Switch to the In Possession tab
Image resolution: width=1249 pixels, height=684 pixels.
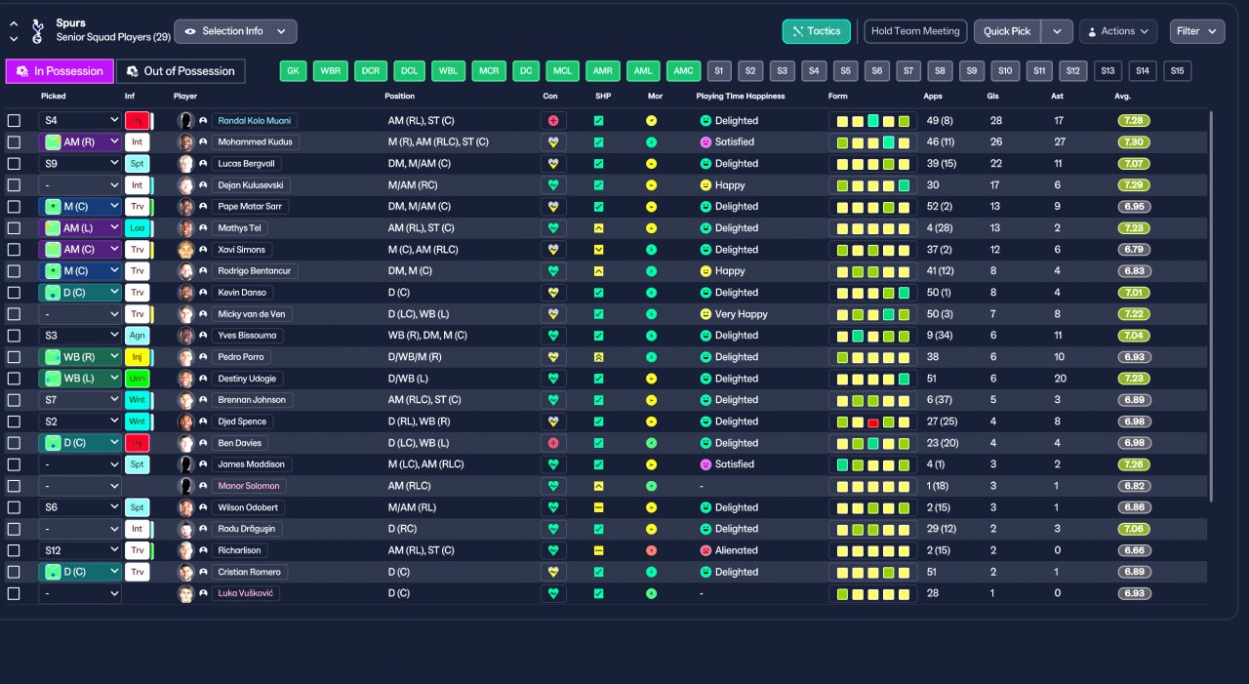tap(60, 71)
